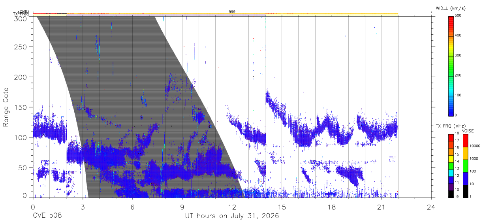Screen dimensions: 485x224
Task: Click the '999' CPID label at top
Action: pyautogui.click(x=232, y=12)
